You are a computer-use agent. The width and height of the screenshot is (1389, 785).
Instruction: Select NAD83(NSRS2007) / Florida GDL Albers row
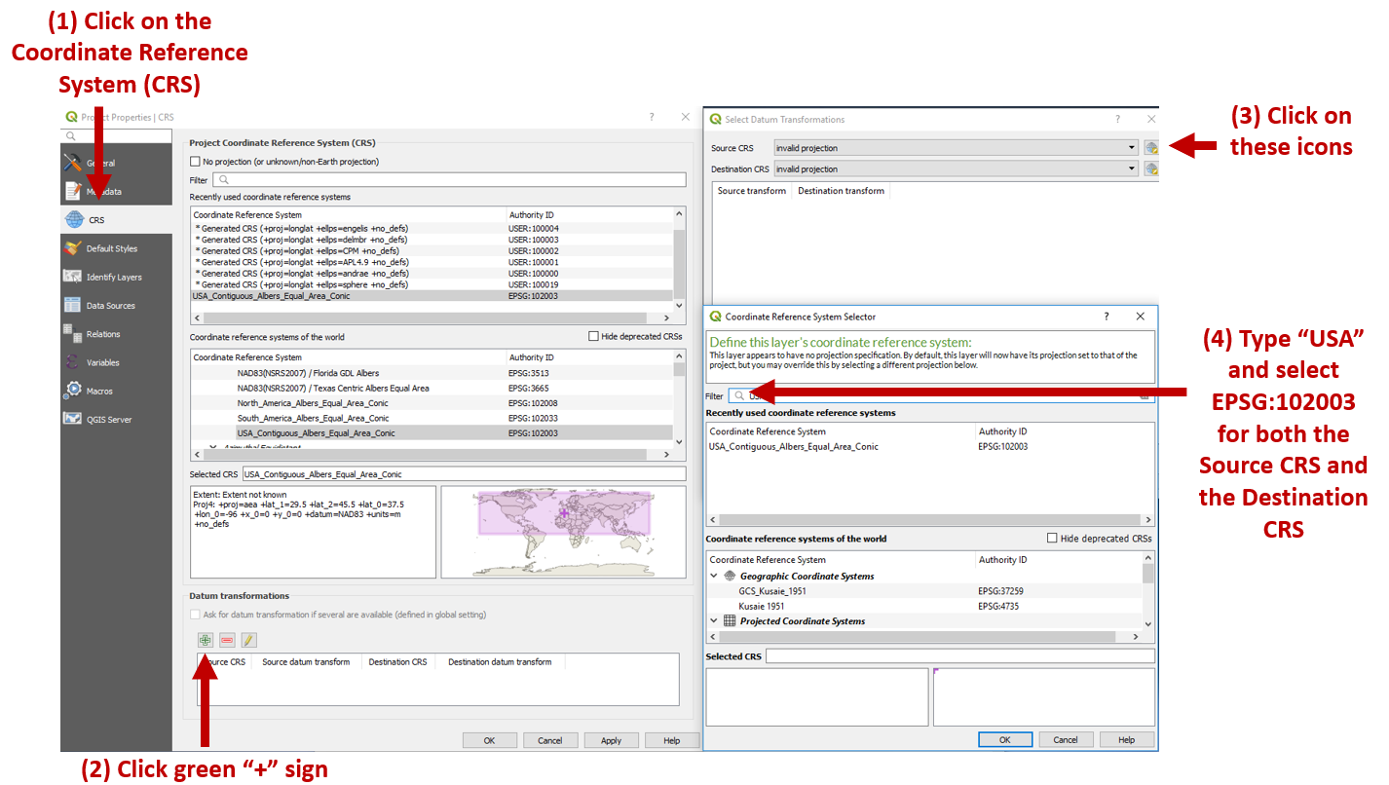pyautogui.click(x=432, y=373)
